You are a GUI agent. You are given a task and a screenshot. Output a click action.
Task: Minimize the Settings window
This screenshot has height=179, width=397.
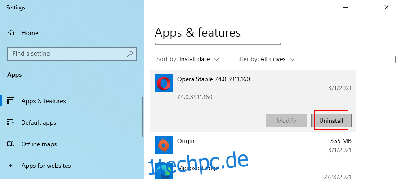345,7
